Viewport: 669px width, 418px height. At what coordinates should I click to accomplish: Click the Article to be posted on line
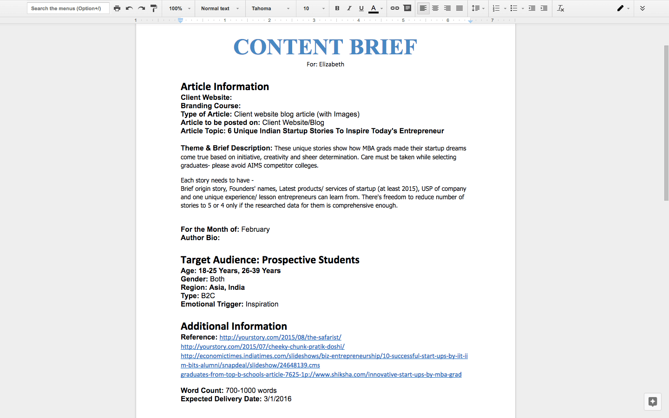click(252, 123)
